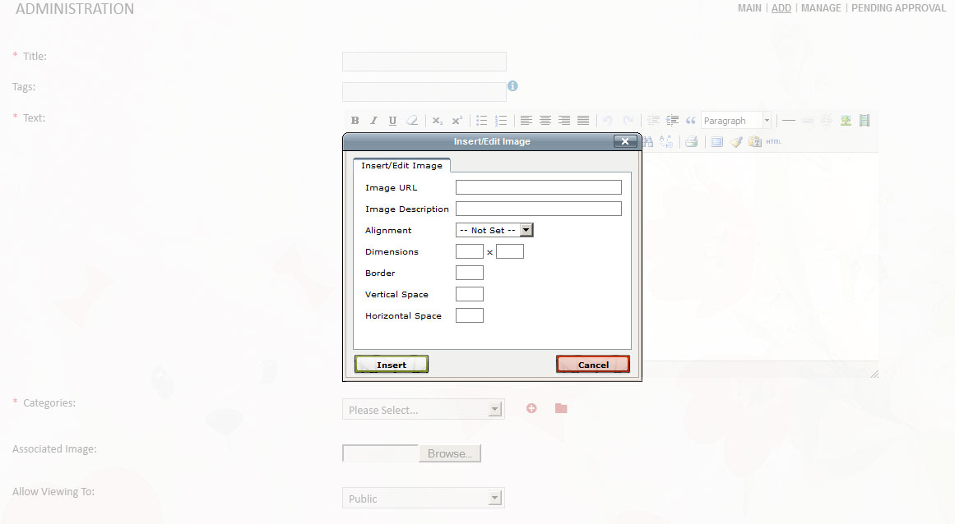
Task: Align text right
Action: pos(564,121)
